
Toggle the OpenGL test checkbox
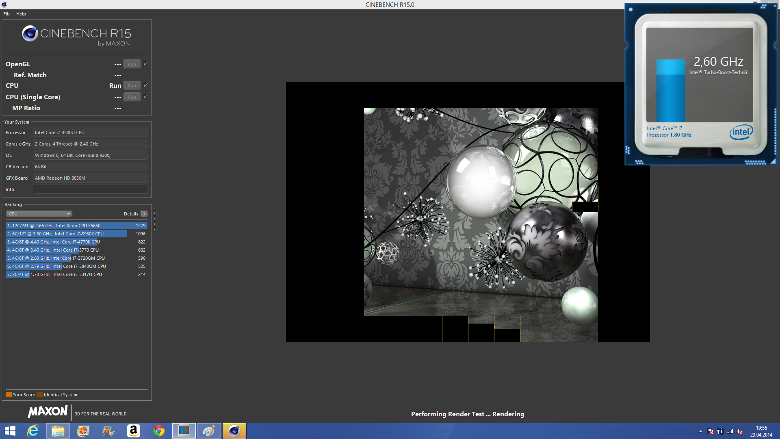click(x=145, y=64)
